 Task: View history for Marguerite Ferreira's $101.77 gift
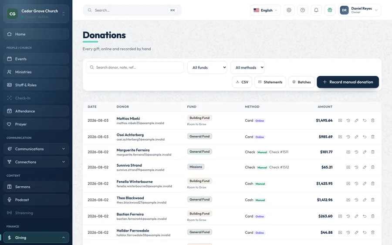point(356,152)
